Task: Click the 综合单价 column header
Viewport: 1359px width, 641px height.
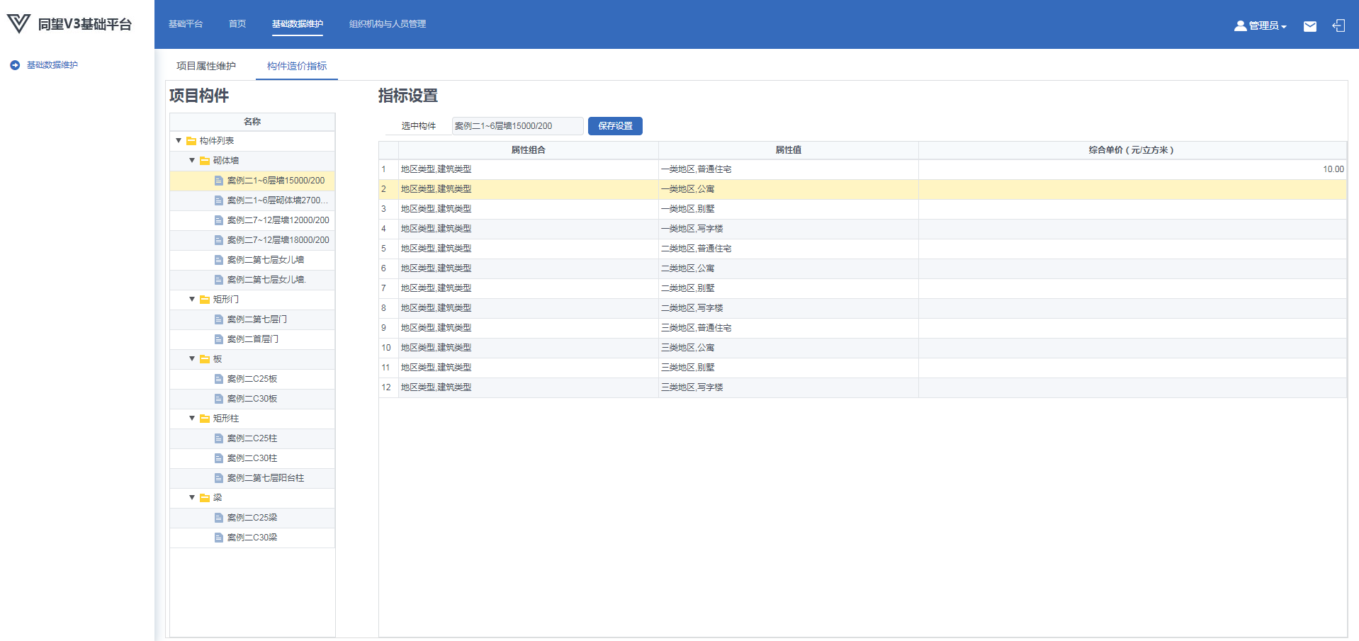Action: tap(1132, 150)
